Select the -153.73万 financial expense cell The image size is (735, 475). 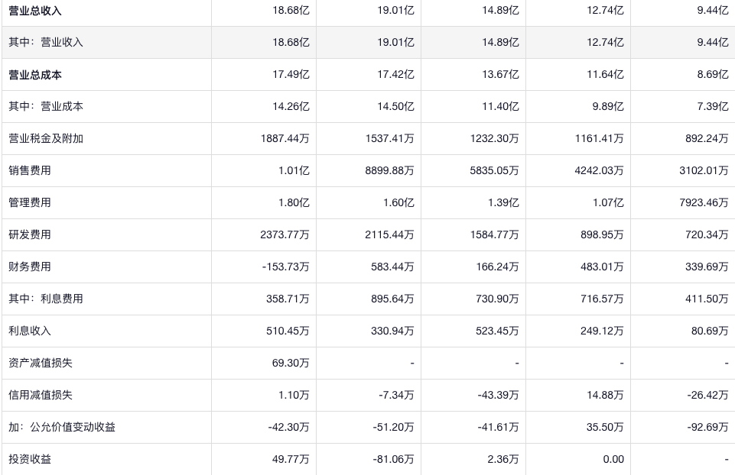[x=286, y=267]
